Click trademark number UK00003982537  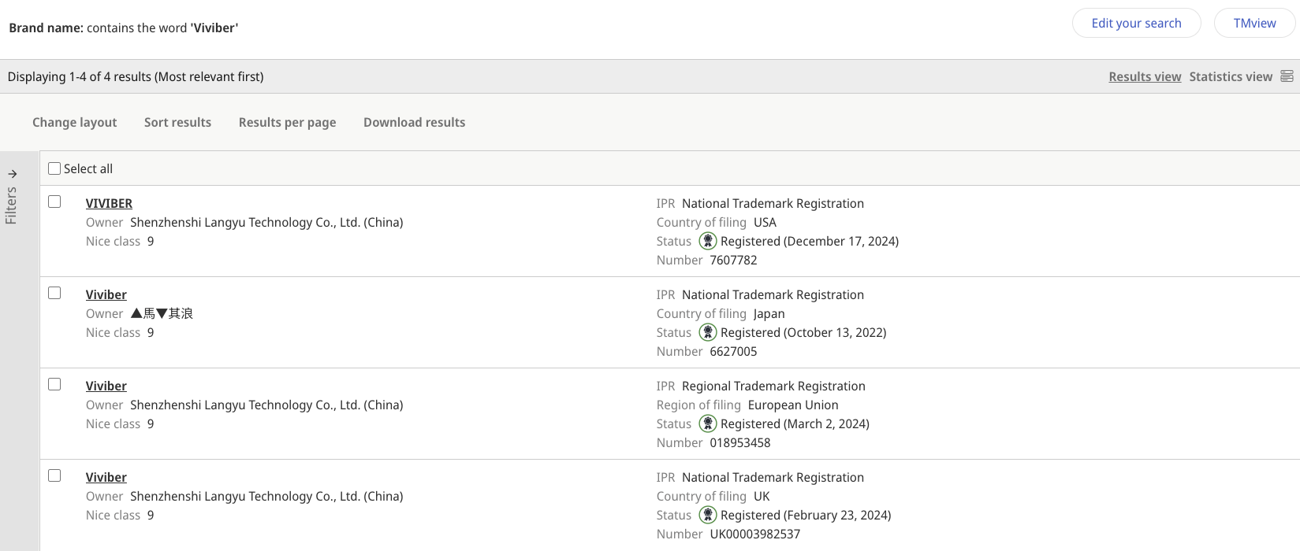pyautogui.click(x=755, y=534)
